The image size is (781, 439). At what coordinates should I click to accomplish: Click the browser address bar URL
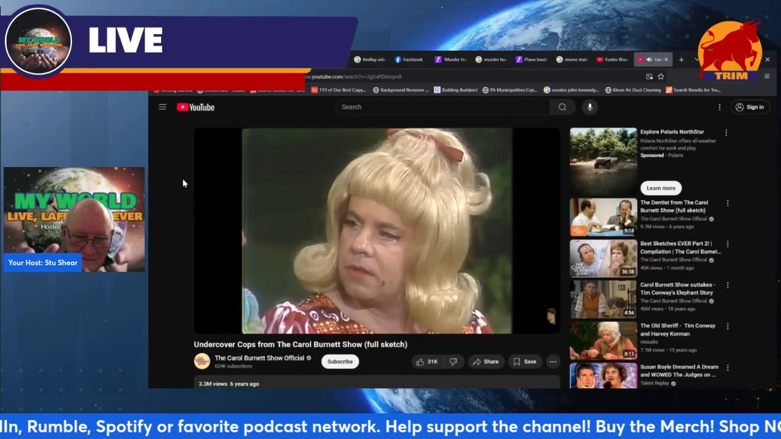pyautogui.click(x=354, y=77)
